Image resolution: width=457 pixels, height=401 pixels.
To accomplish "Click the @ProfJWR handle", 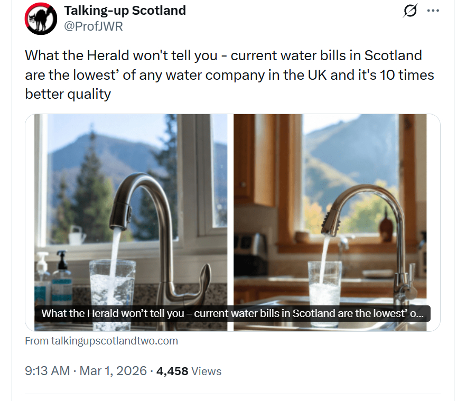I will [x=93, y=26].
